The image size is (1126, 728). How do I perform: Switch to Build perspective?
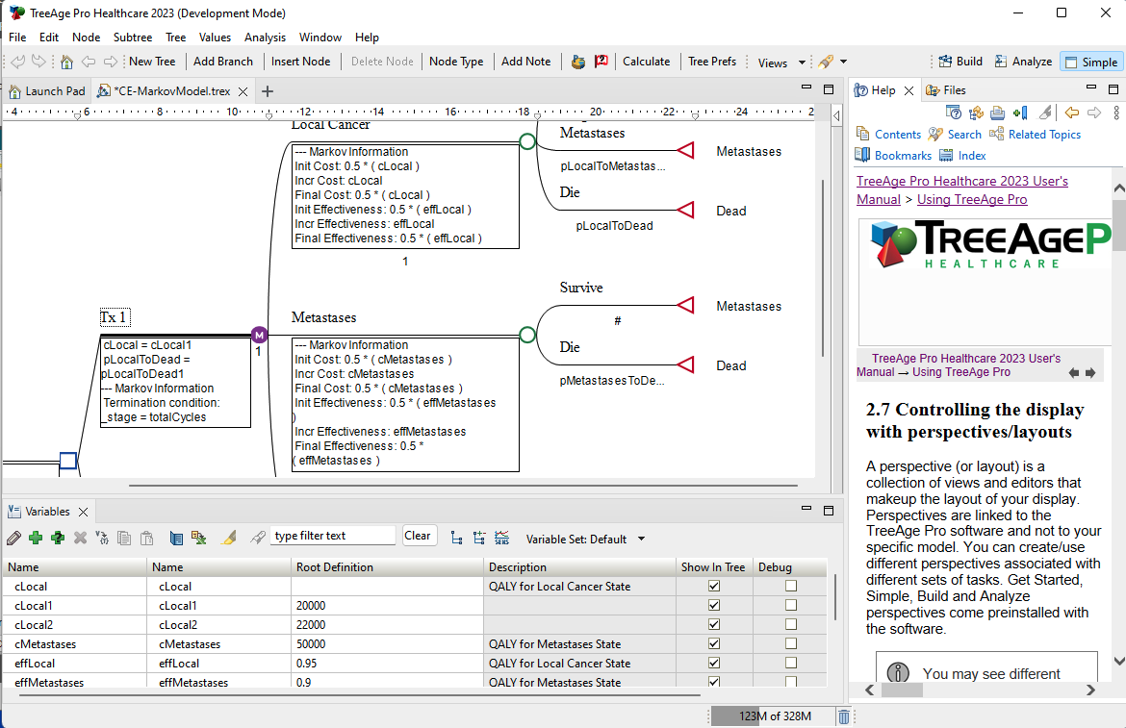(960, 62)
